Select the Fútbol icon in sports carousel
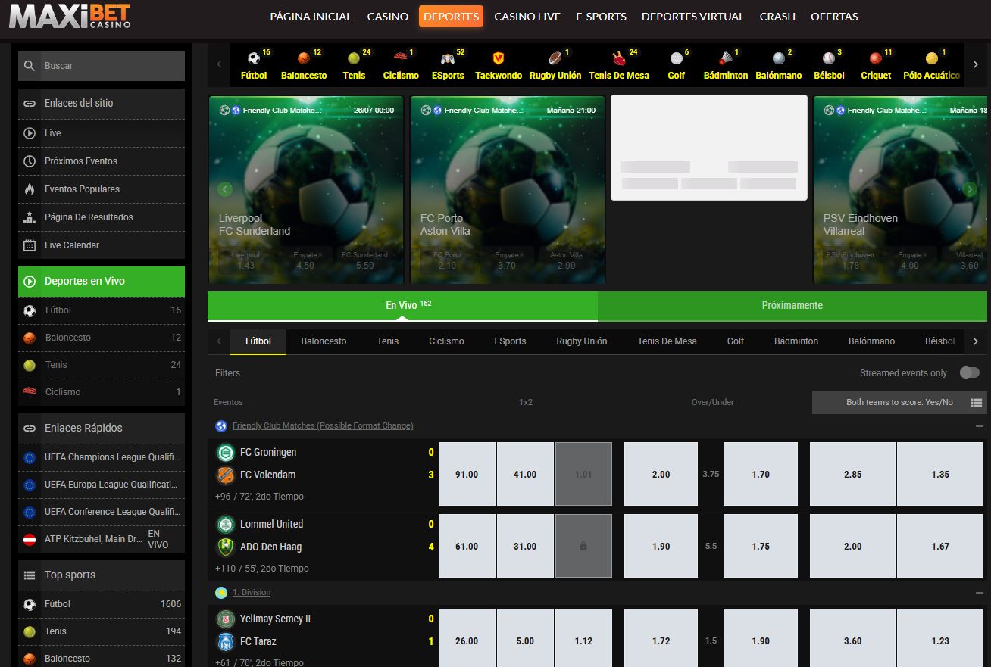This screenshot has height=667, width=991. (x=254, y=58)
